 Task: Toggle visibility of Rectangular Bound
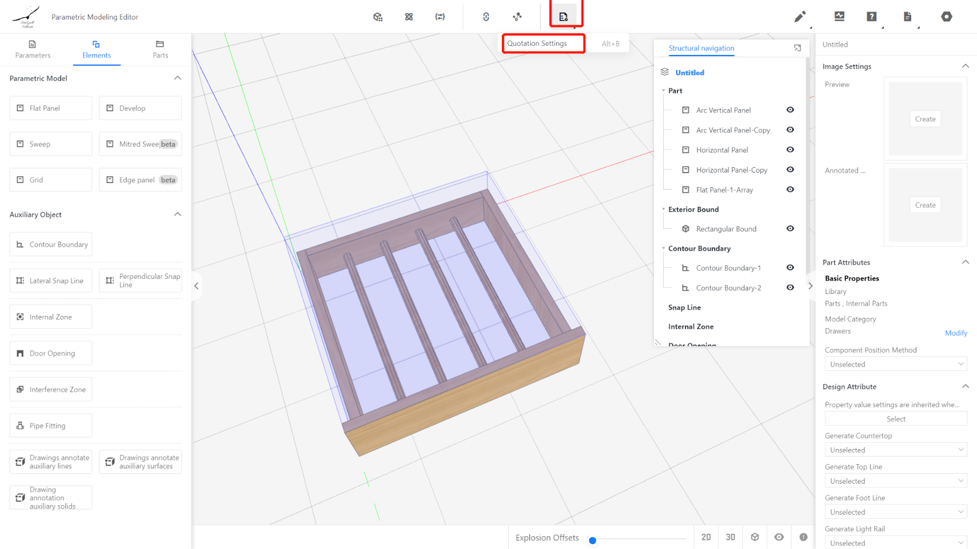click(x=790, y=229)
